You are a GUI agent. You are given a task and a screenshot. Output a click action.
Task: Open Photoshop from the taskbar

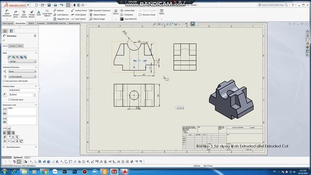coord(75,172)
